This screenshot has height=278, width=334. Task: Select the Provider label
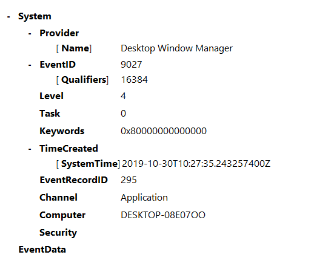point(59,33)
